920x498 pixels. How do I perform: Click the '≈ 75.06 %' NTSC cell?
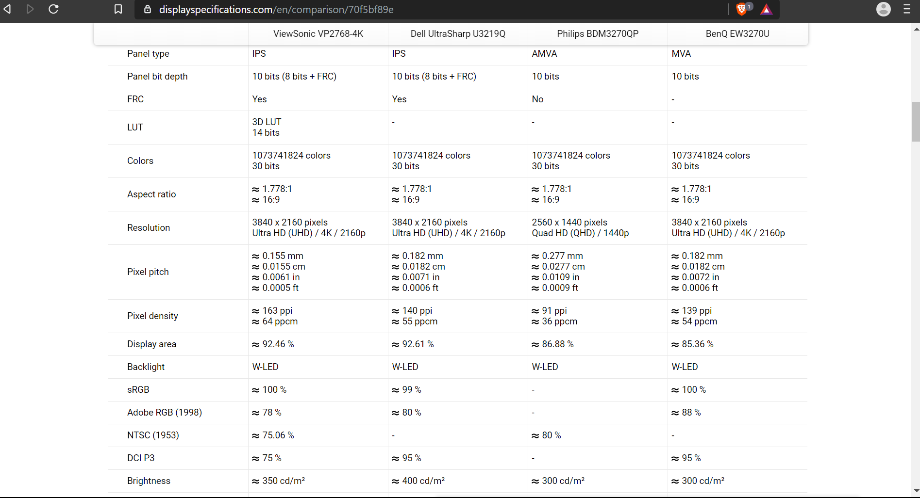273,435
